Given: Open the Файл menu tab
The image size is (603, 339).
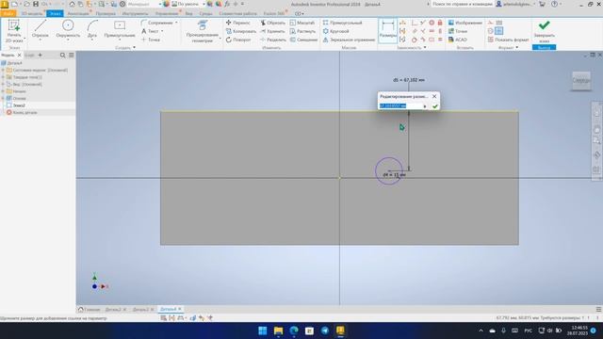Looking at the screenshot, I should coord(8,13).
